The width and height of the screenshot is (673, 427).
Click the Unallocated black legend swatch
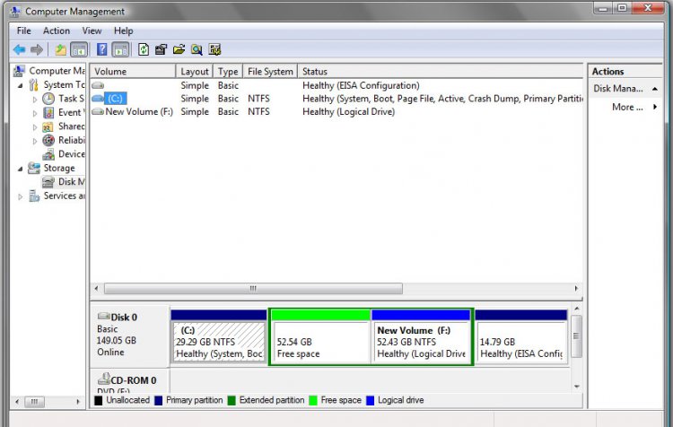(99, 400)
